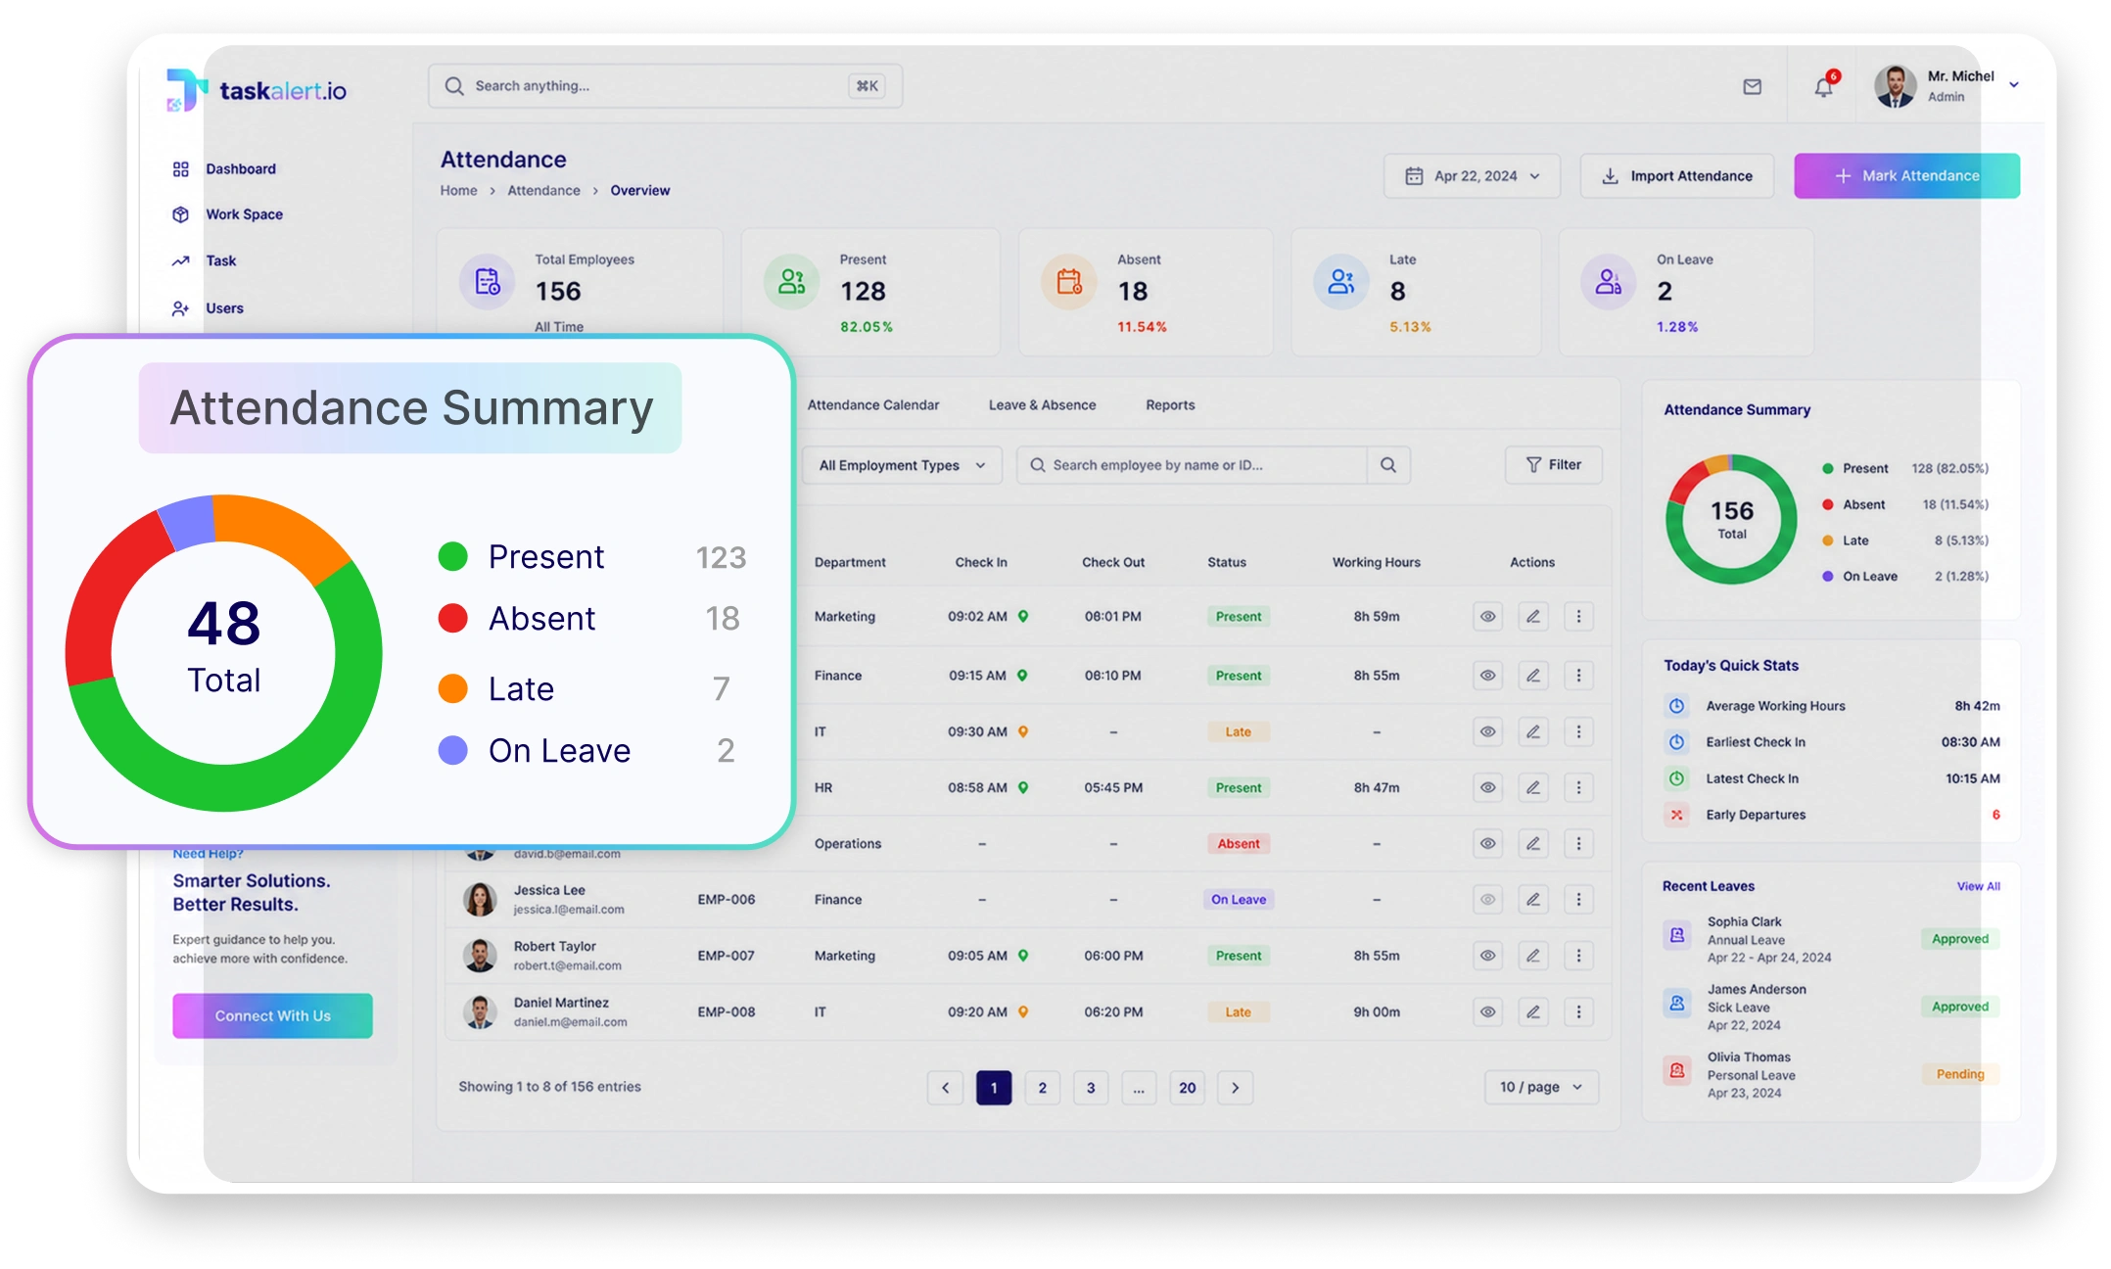View details of HR 08:58 AM row
The height and width of the screenshot is (1269, 2111).
(x=1487, y=787)
